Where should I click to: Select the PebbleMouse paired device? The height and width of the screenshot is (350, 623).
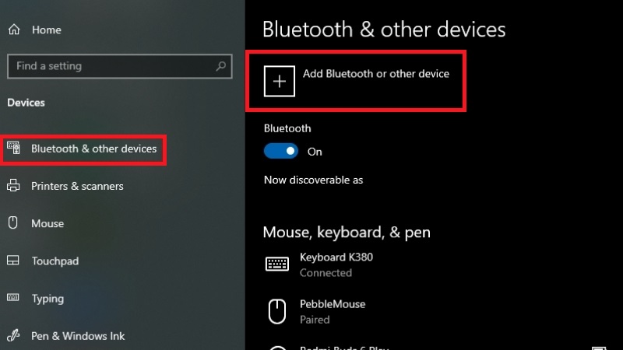coord(332,311)
